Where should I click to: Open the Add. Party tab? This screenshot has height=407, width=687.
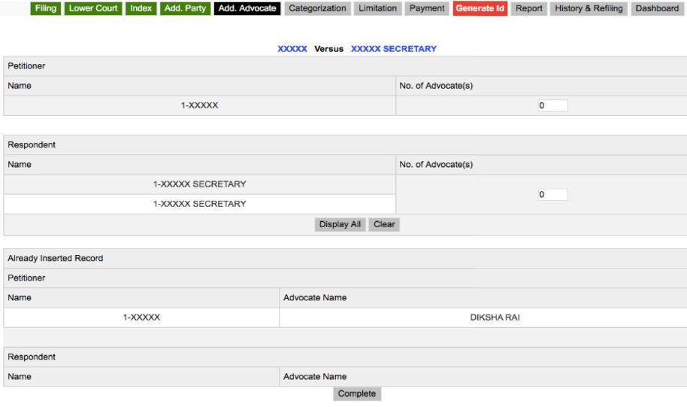[x=185, y=9]
